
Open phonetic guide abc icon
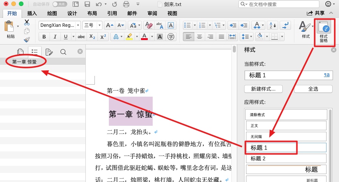click(x=159, y=25)
